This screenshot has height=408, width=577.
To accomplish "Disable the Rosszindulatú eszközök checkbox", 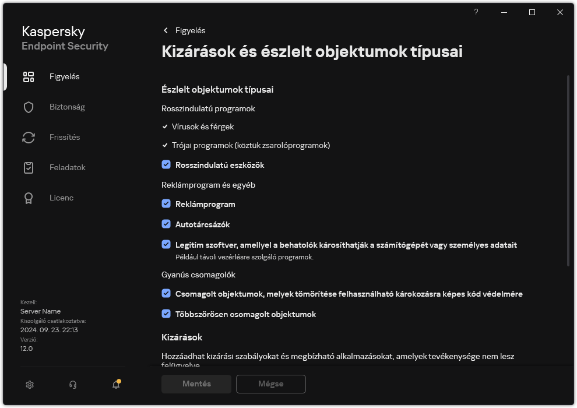I will (x=166, y=164).
